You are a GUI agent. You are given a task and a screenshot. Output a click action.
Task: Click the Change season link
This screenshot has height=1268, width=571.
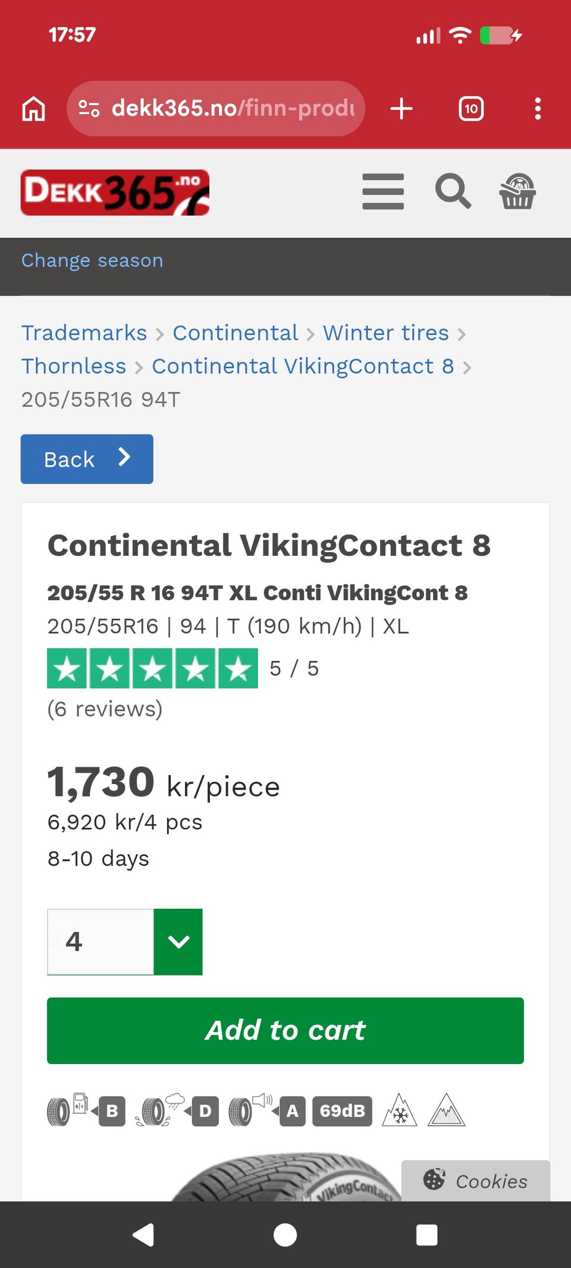[x=92, y=260]
